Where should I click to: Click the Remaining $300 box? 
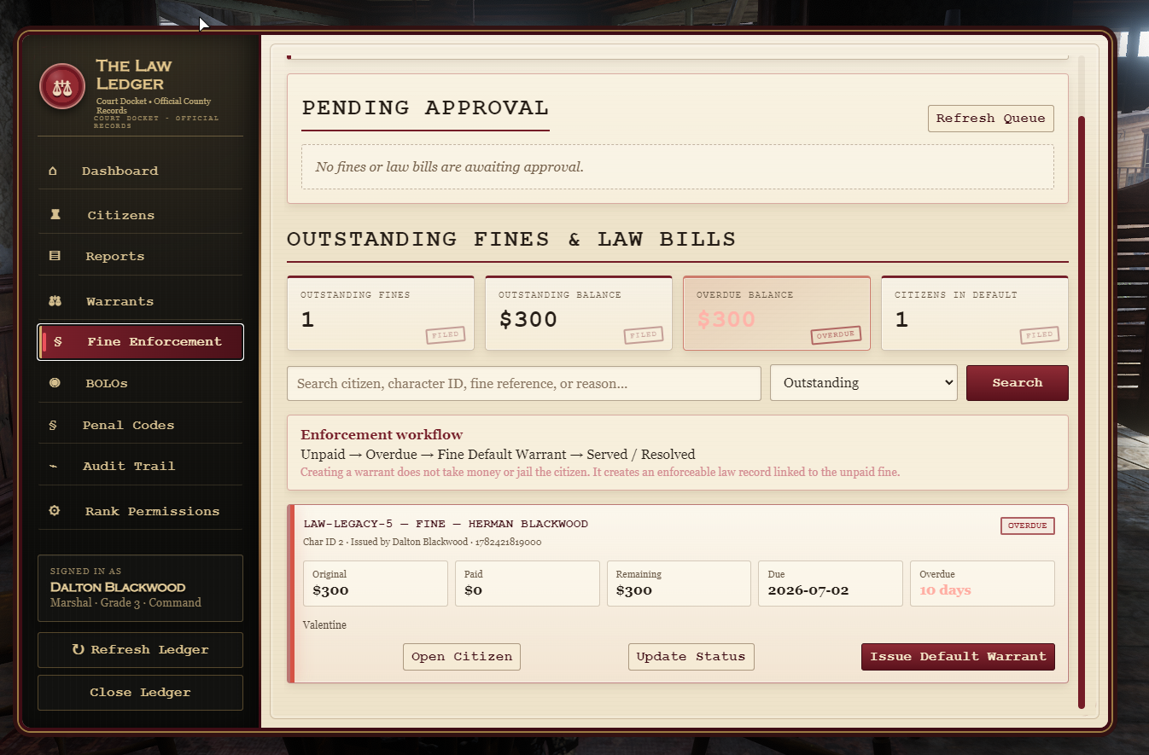point(679,584)
